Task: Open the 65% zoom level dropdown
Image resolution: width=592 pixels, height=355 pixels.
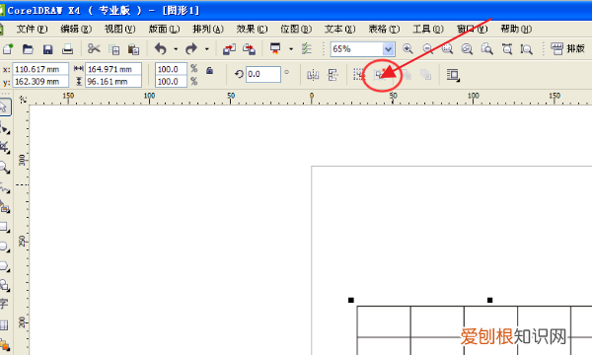Action: pos(388,49)
